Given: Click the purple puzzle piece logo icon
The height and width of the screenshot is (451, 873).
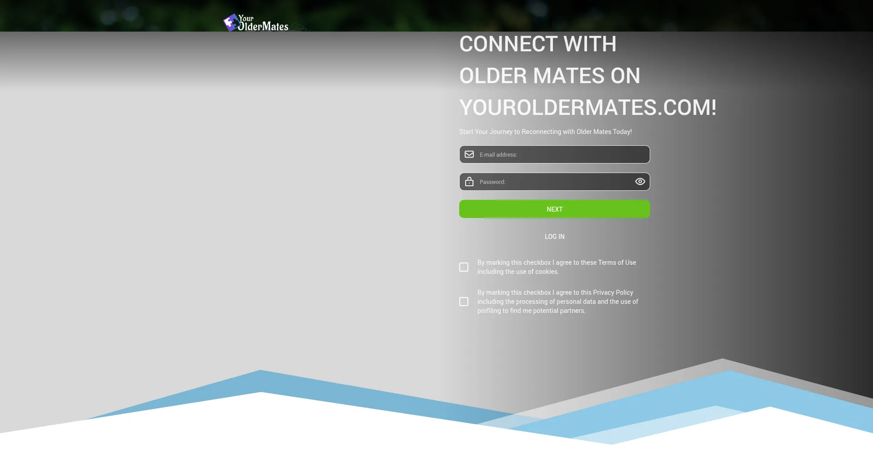Looking at the screenshot, I should click(x=231, y=22).
